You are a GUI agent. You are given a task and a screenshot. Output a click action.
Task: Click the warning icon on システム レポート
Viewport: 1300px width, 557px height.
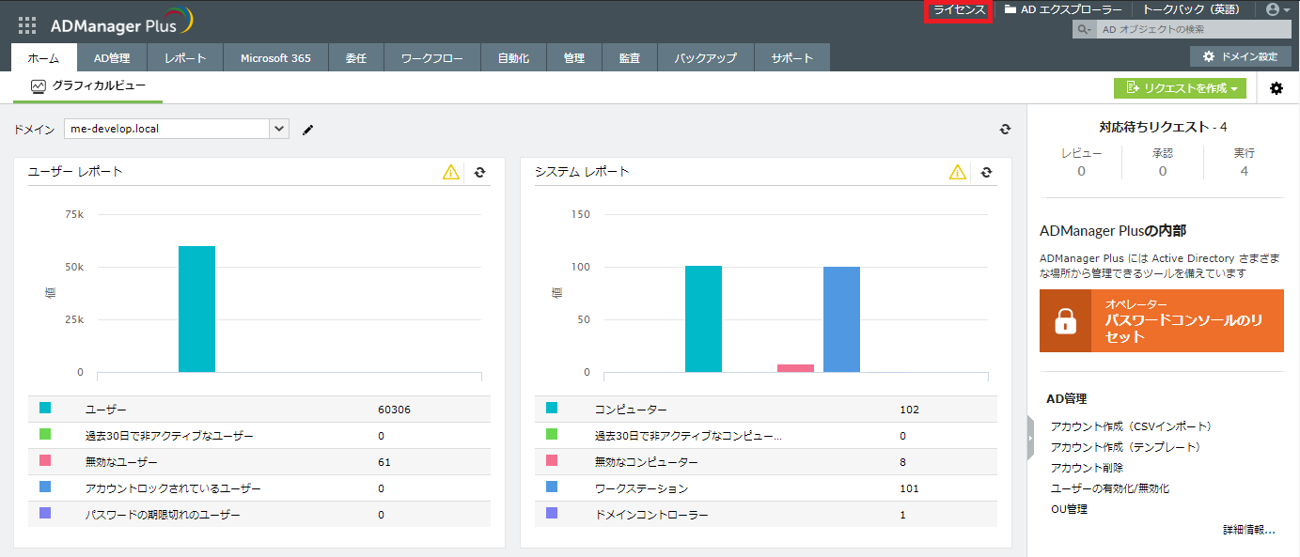[956, 172]
